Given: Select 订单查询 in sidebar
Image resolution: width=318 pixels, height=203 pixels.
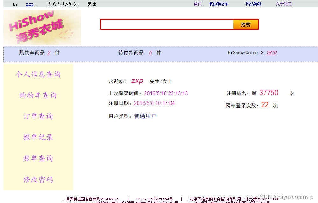Looking at the screenshot, I should [x=38, y=116].
